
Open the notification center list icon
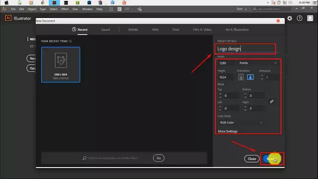coord(315,2)
